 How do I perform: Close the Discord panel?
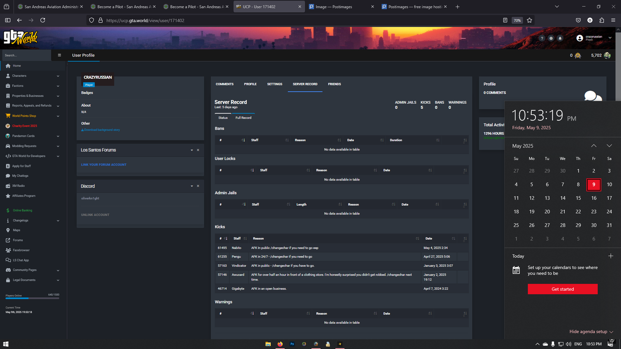click(198, 186)
